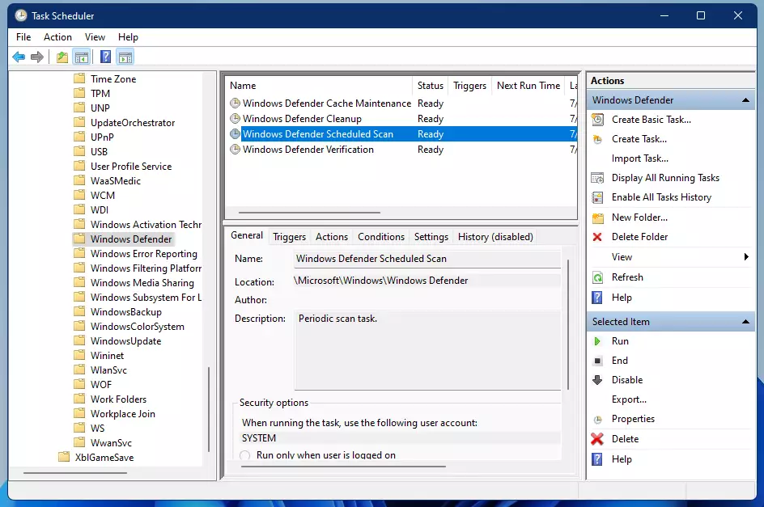Select the WaaSMedic folder
The width and height of the screenshot is (764, 507).
[x=116, y=180]
